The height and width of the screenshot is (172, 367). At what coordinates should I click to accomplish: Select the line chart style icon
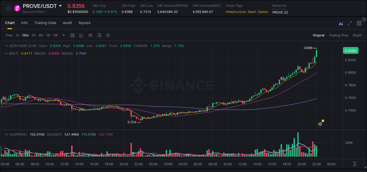81,35
